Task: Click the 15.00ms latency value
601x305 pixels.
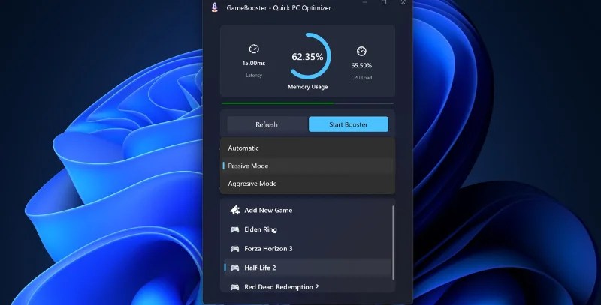Action: pos(254,63)
